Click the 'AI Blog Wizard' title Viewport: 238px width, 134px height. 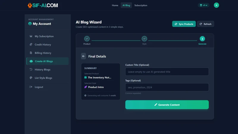click(89, 22)
